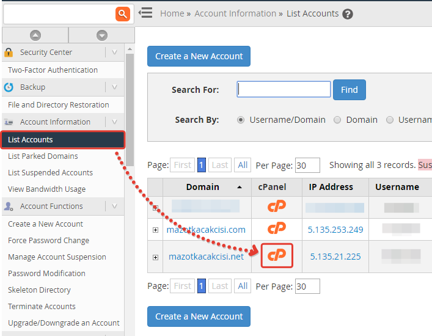The width and height of the screenshot is (432, 336).
Task: Toggle the sidebar menu collapse icon
Action: coord(145,13)
